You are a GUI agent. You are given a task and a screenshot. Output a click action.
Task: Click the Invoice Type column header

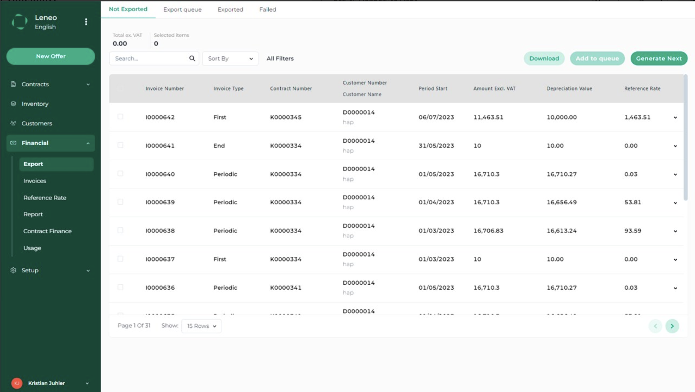[228, 88]
